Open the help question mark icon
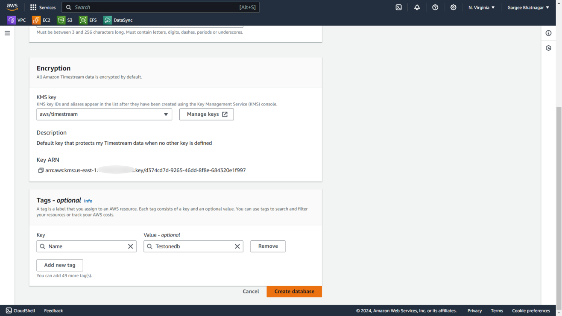 (435, 7)
